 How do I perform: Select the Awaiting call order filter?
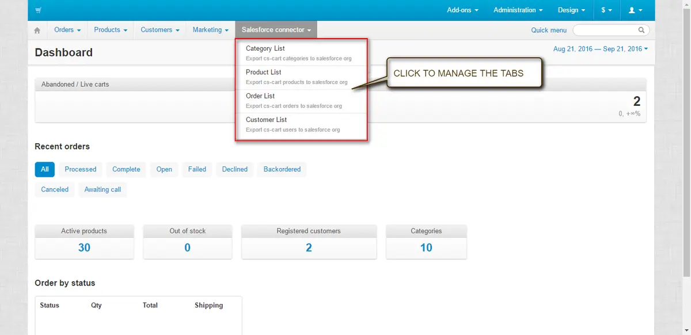[102, 189]
